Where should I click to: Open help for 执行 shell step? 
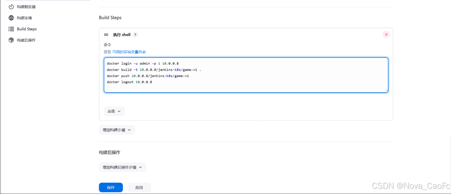[x=135, y=35]
